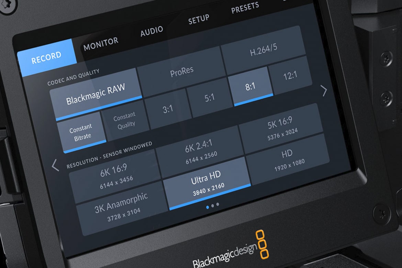Set compression ratio to 8:1

250,87
